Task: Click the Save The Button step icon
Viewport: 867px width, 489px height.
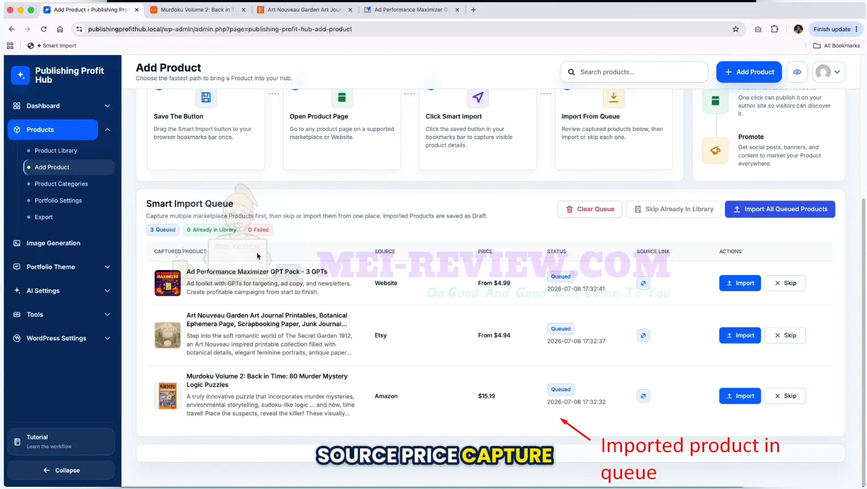Action: click(x=206, y=98)
